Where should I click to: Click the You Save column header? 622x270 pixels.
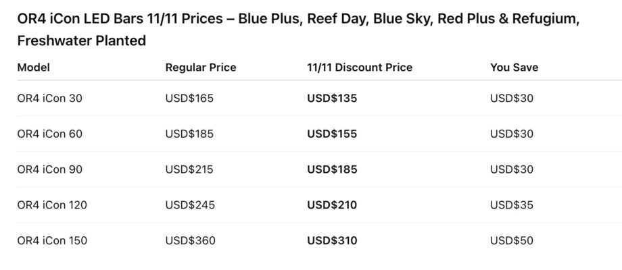[x=515, y=67]
